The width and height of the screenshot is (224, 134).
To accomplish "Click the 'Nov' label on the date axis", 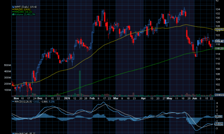I will pyautogui.click(x=16, y=98).
